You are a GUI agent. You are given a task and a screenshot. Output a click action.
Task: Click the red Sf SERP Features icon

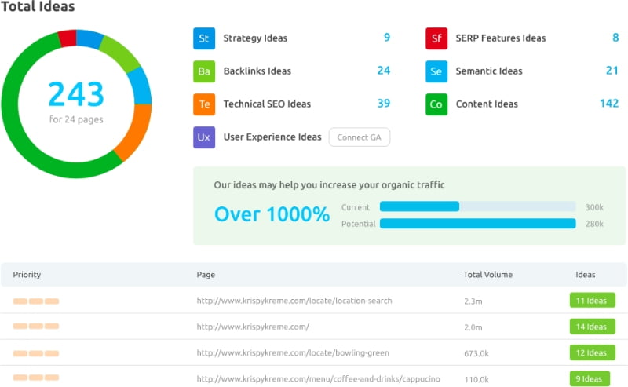point(436,38)
